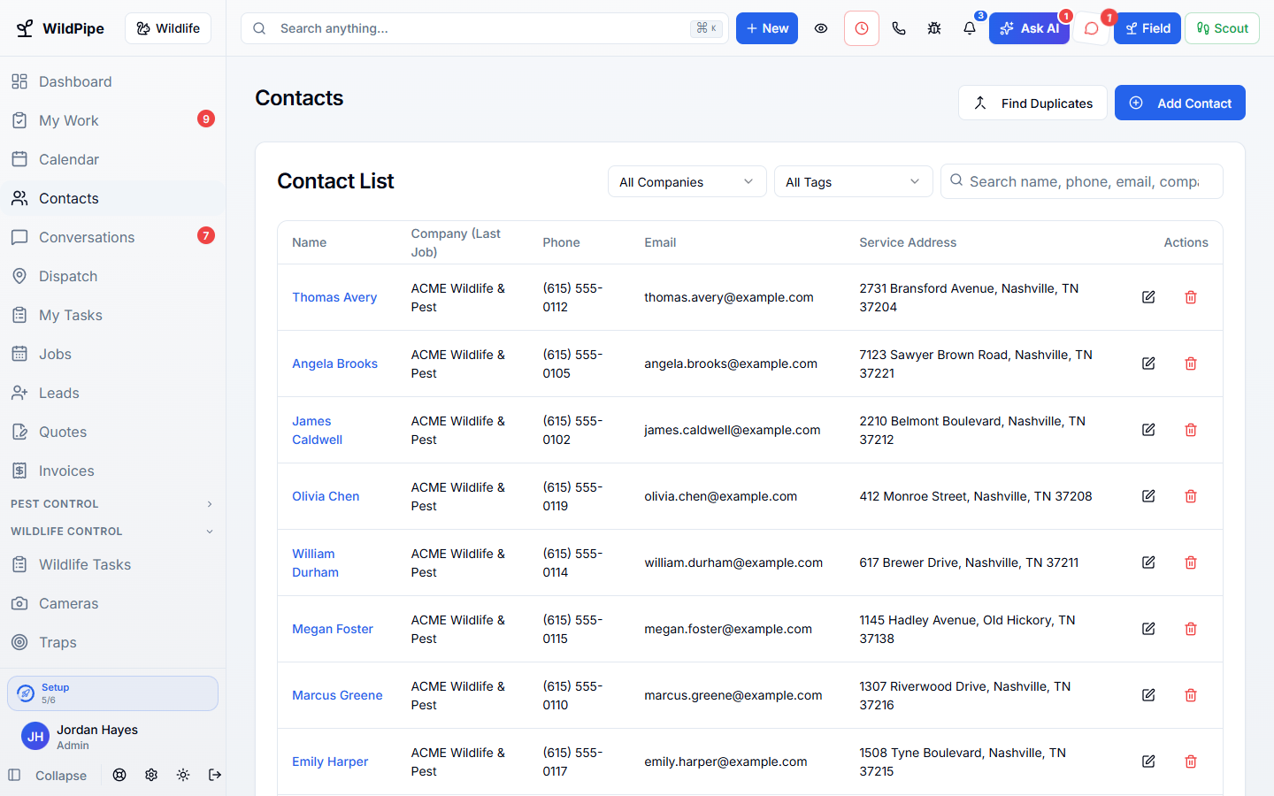Image resolution: width=1274 pixels, height=796 pixels.
Task: Open Setup 5/6 progress card
Action: pyautogui.click(x=112, y=693)
